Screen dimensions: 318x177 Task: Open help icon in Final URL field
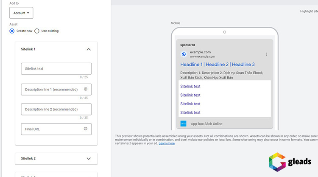point(86,129)
